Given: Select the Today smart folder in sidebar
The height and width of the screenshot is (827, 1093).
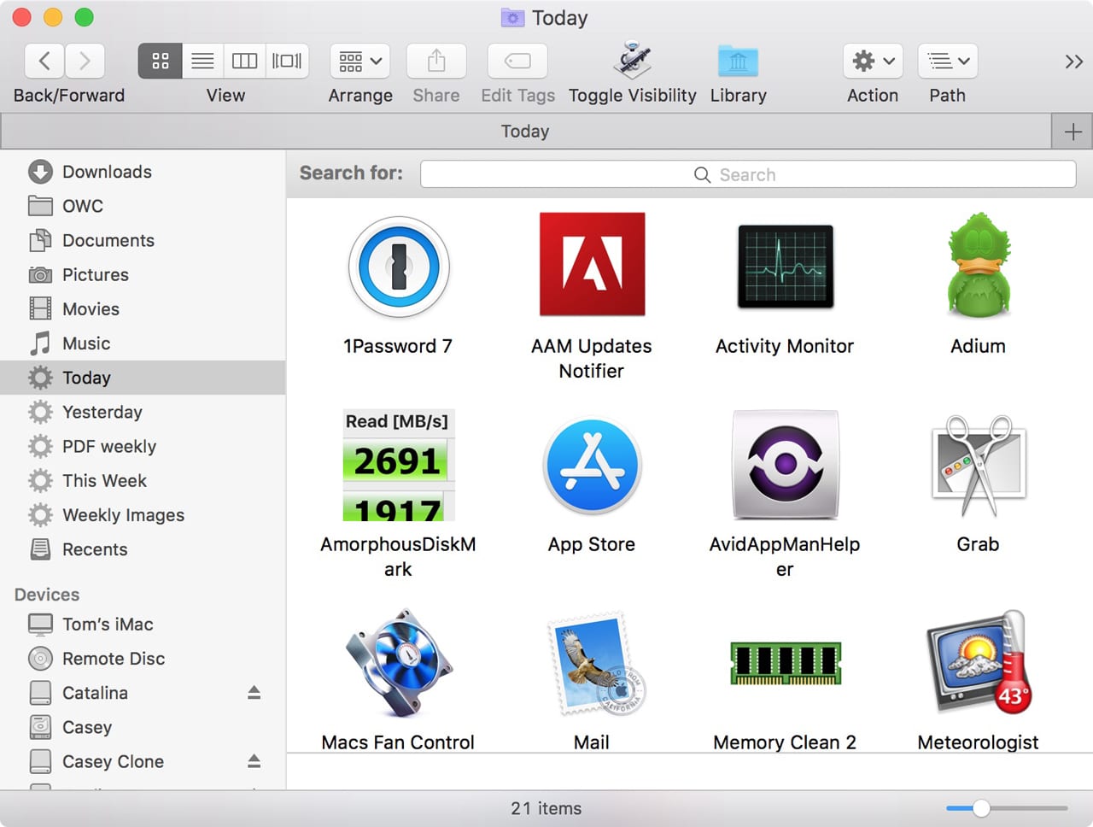Looking at the screenshot, I should 143,377.
